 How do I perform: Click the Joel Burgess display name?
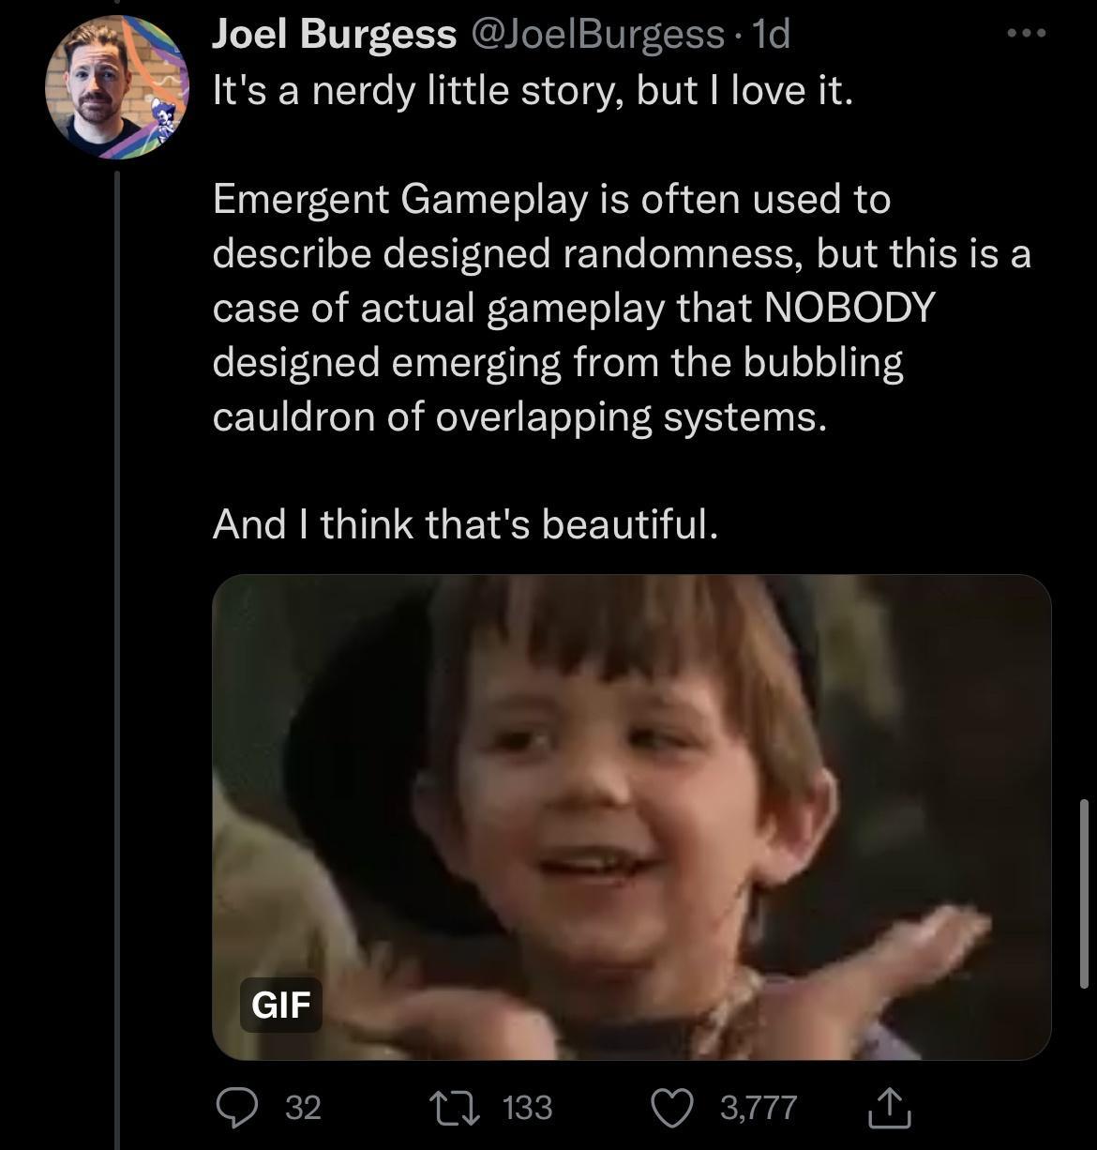pos(334,36)
